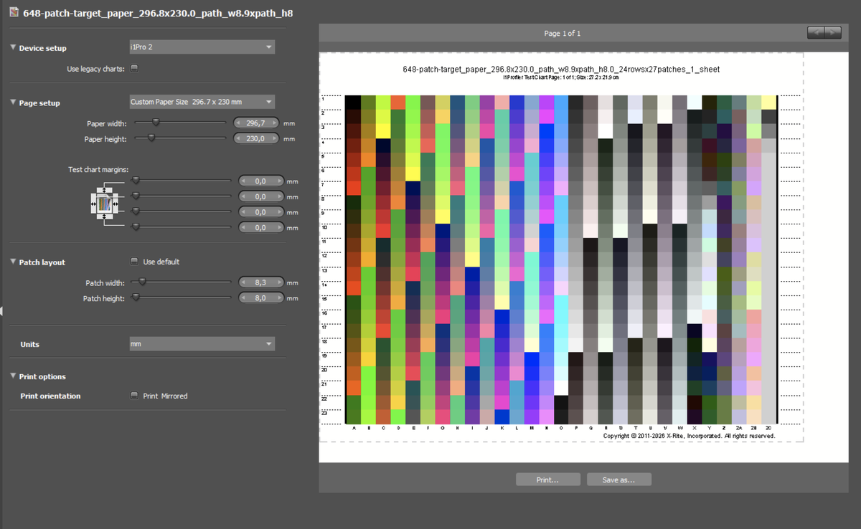Click the third test chart margin value field
Viewport: 861px width, 529px height.
click(260, 212)
